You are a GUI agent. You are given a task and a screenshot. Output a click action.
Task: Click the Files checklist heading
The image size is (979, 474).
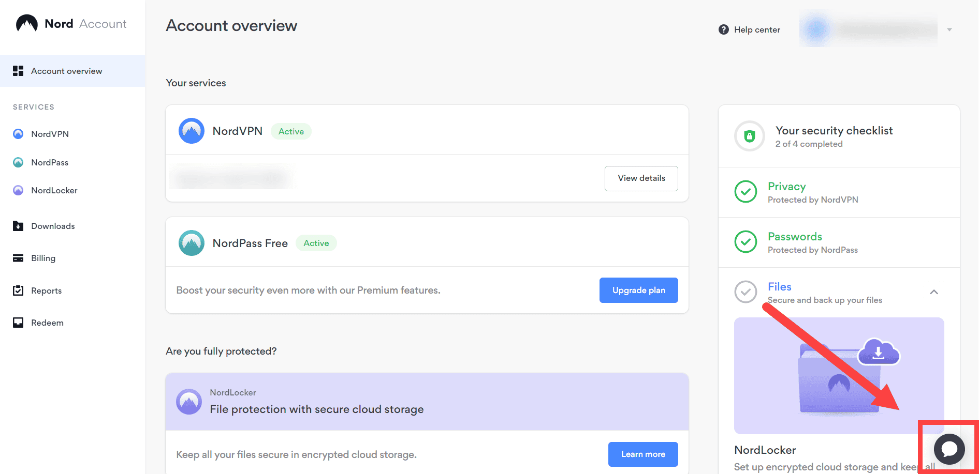point(780,287)
